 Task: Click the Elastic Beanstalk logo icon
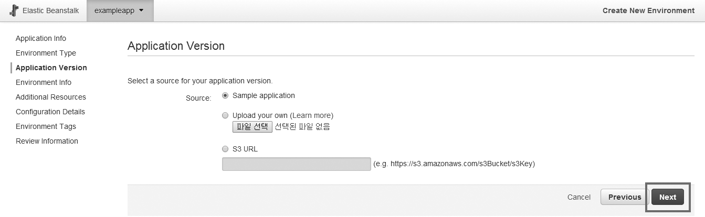pyautogui.click(x=14, y=10)
